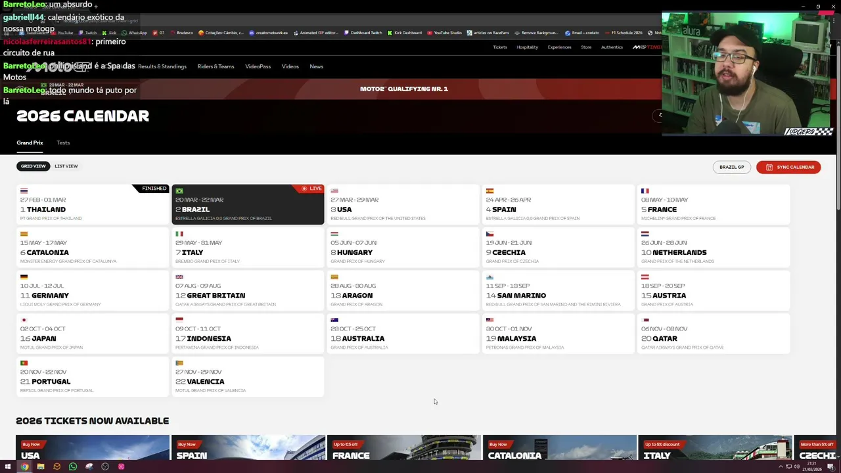
Task: Open the USA tickets thumbnail
Action: click(x=93, y=447)
